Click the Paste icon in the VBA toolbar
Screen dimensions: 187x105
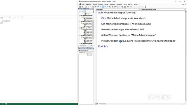click(x=93, y=7)
